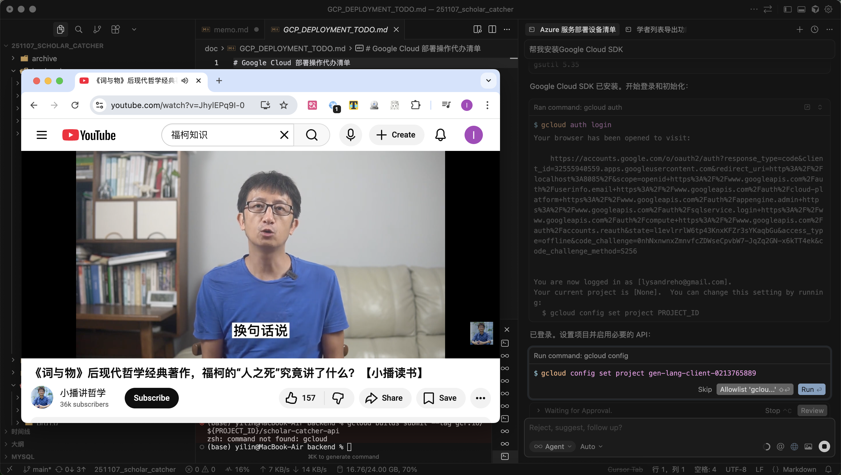This screenshot has width=841, height=475.
Task: Subscribe to 小播讲哲学 channel
Action: [x=152, y=398]
